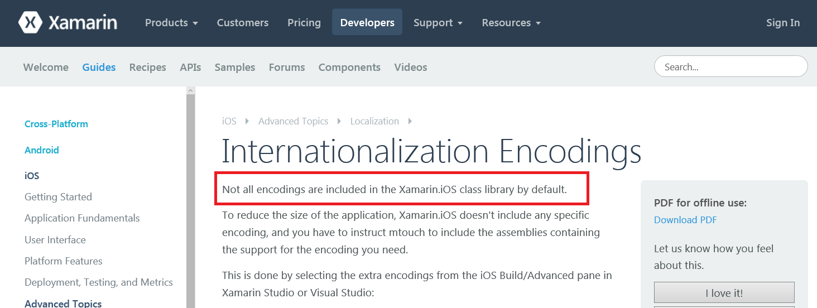
Task: Open the APIs section
Action: 190,67
